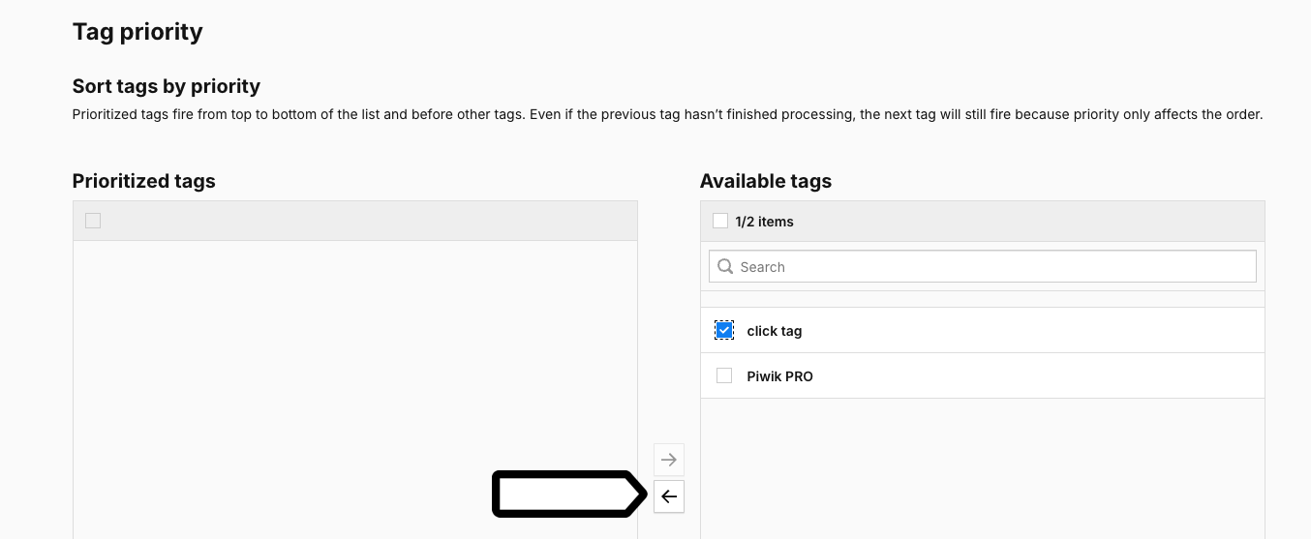Image resolution: width=1311 pixels, height=539 pixels.
Task: Click the priority description paragraph text
Action: click(x=668, y=114)
